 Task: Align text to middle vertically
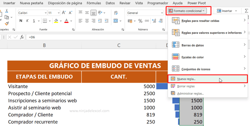[x=87, y=13]
